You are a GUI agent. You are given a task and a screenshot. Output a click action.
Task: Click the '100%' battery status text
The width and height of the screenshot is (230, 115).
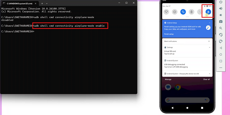click(x=210, y=6)
